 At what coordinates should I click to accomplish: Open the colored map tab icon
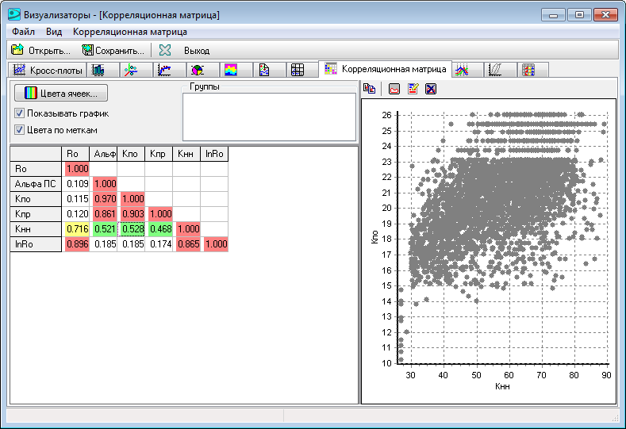point(231,70)
